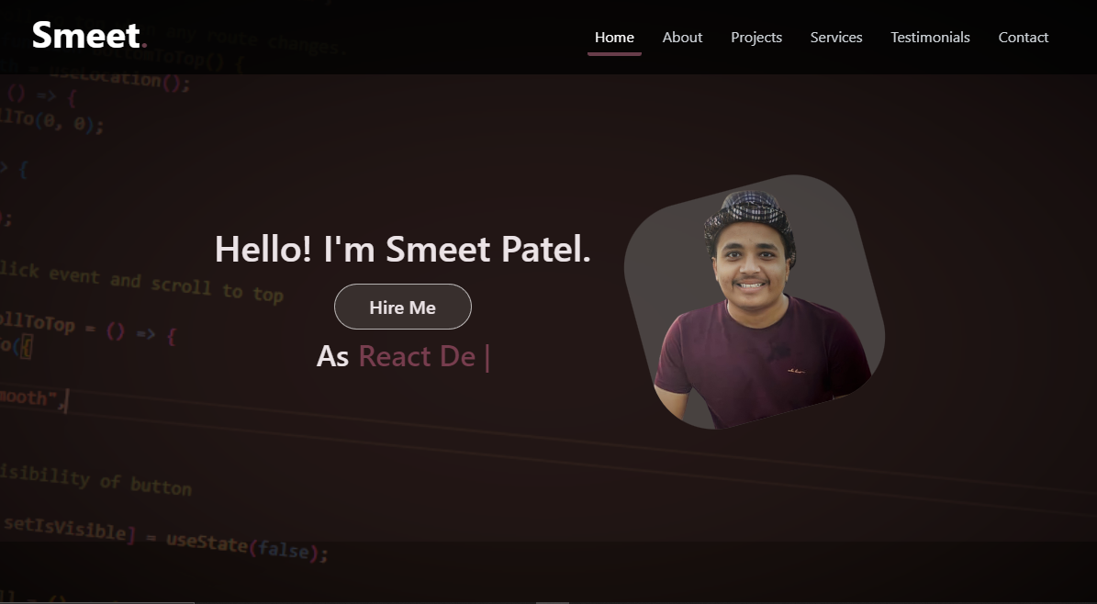Screen dimensions: 1097x604
Task: Click the "Hello! I'm Smeet Patel." heading
Action: tap(403, 249)
